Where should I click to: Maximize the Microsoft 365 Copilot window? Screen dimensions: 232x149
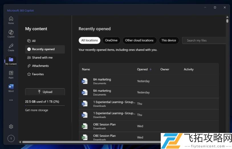tap(215, 7)
